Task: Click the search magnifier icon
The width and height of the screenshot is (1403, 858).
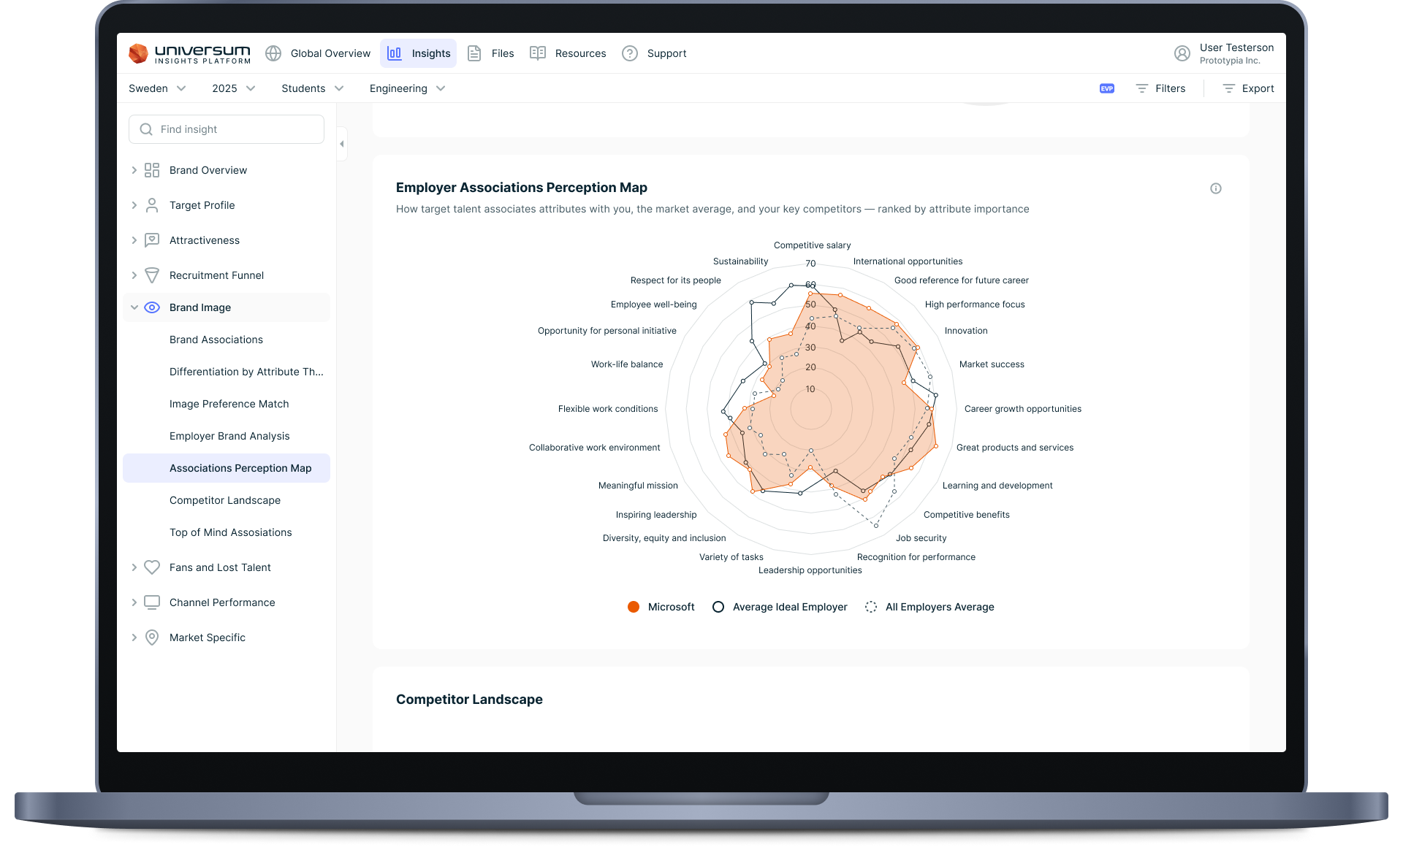Action: pyautogui.click(x=146, y=129)
